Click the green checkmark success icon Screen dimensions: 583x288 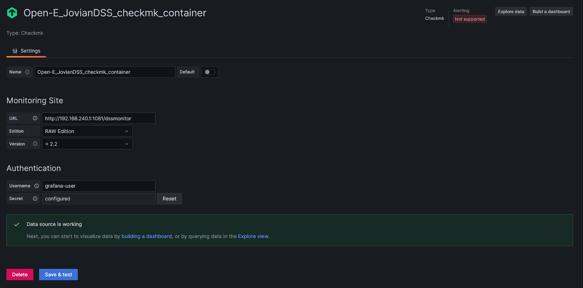17,224
